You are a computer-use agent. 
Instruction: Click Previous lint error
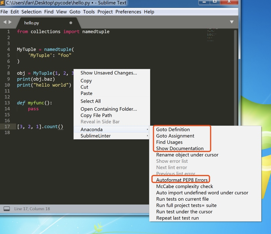coord(205,173)
